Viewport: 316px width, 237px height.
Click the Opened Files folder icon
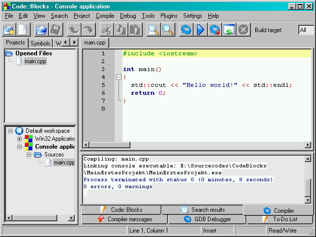click(x=9, y=53)
